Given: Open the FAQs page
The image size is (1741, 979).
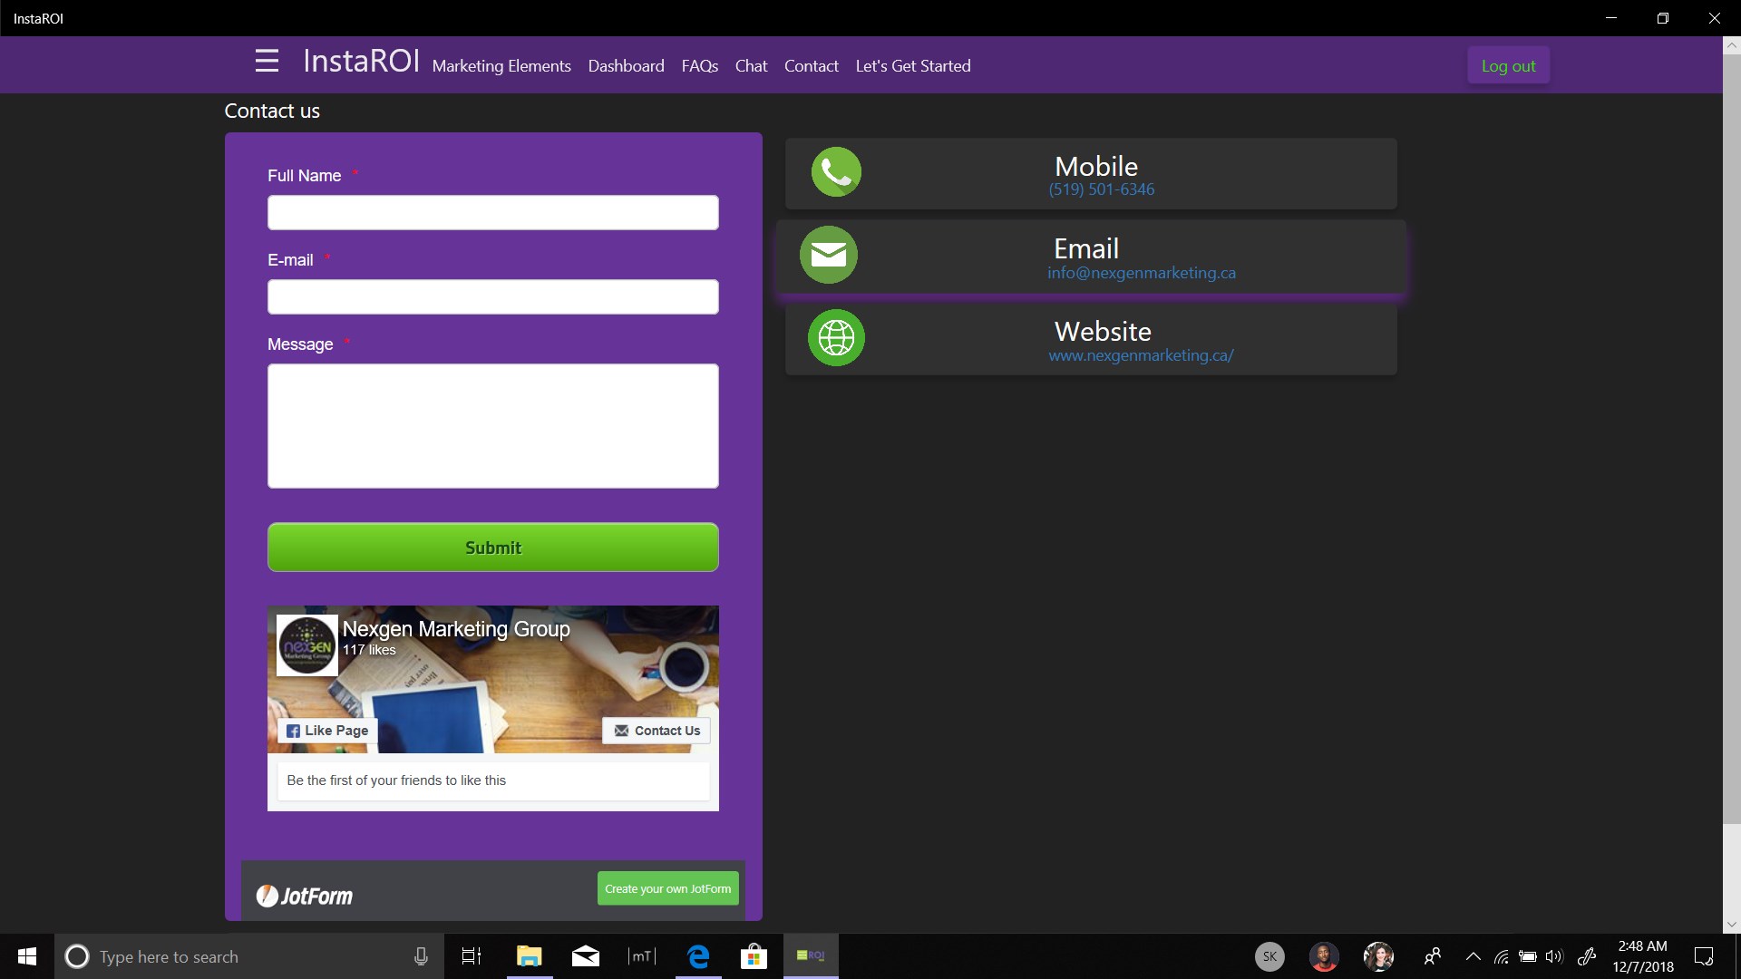Looking at the screenshot, I should pos(699,66).
